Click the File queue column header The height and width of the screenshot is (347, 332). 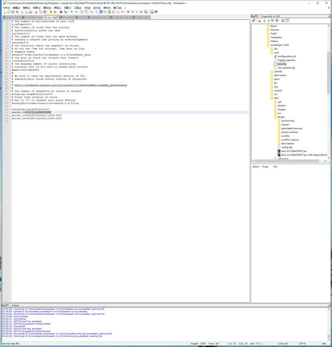[275, 166]
